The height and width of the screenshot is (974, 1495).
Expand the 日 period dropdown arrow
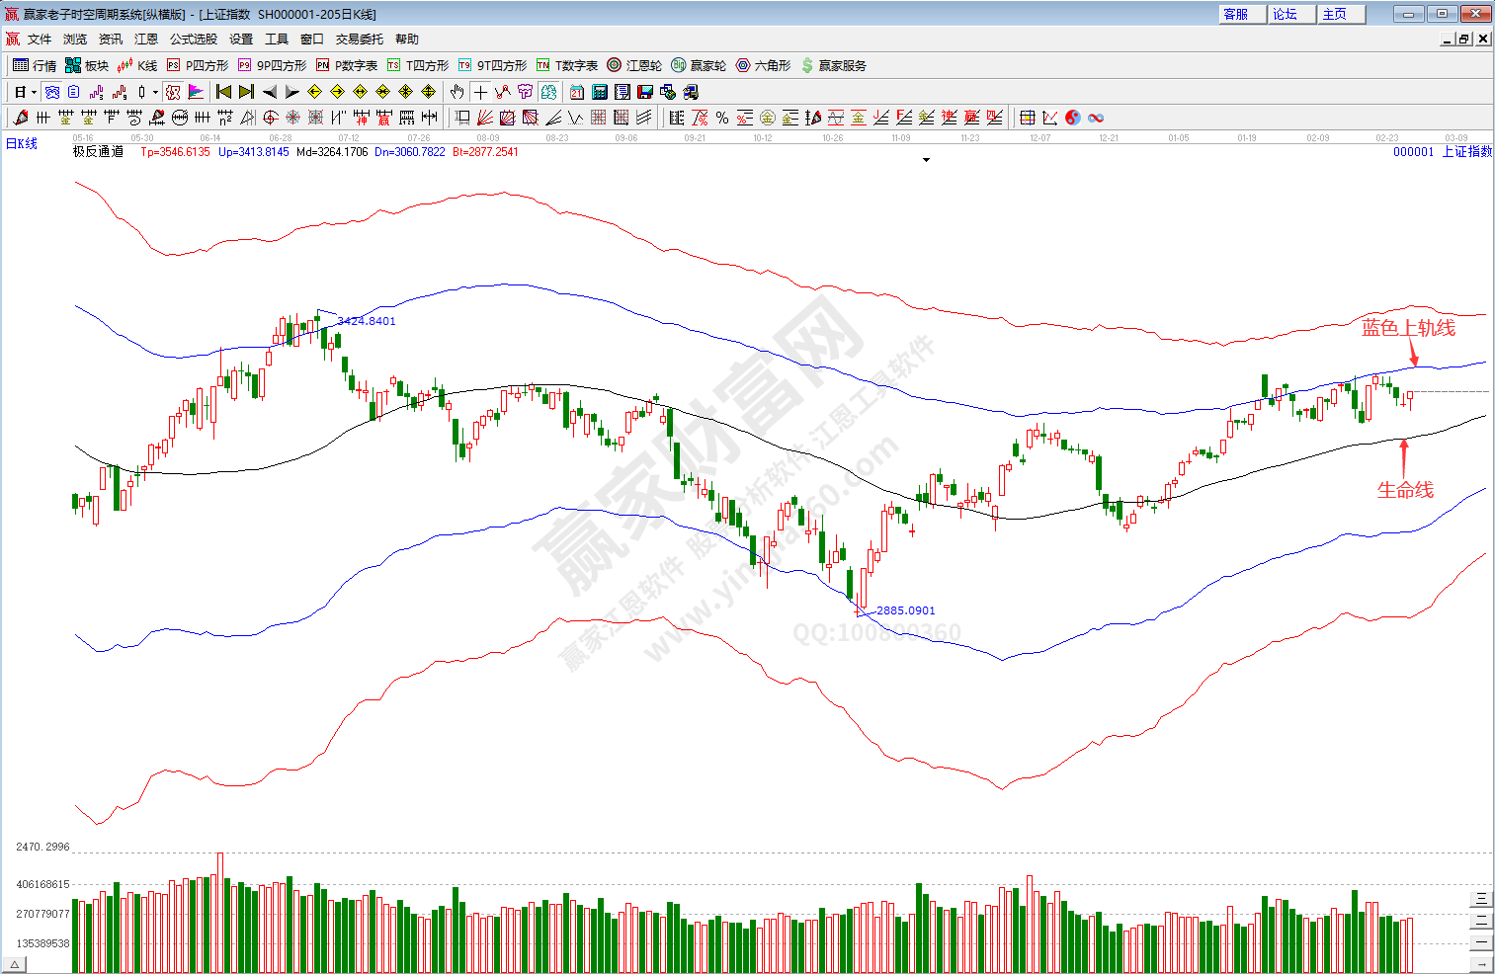click(34, 93)
